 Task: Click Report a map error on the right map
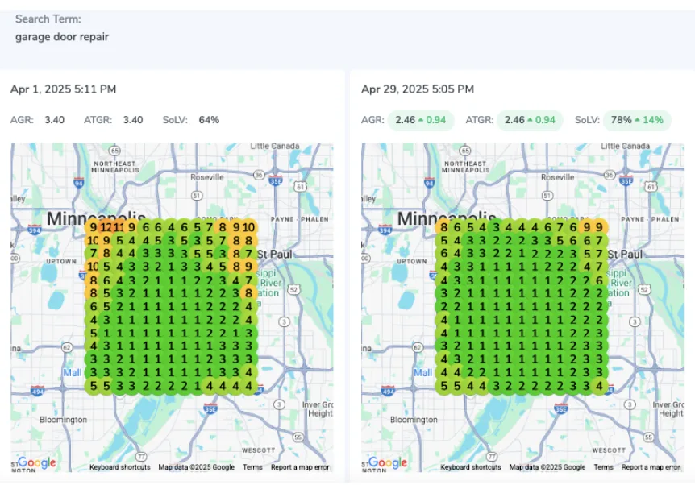point(651,467)
